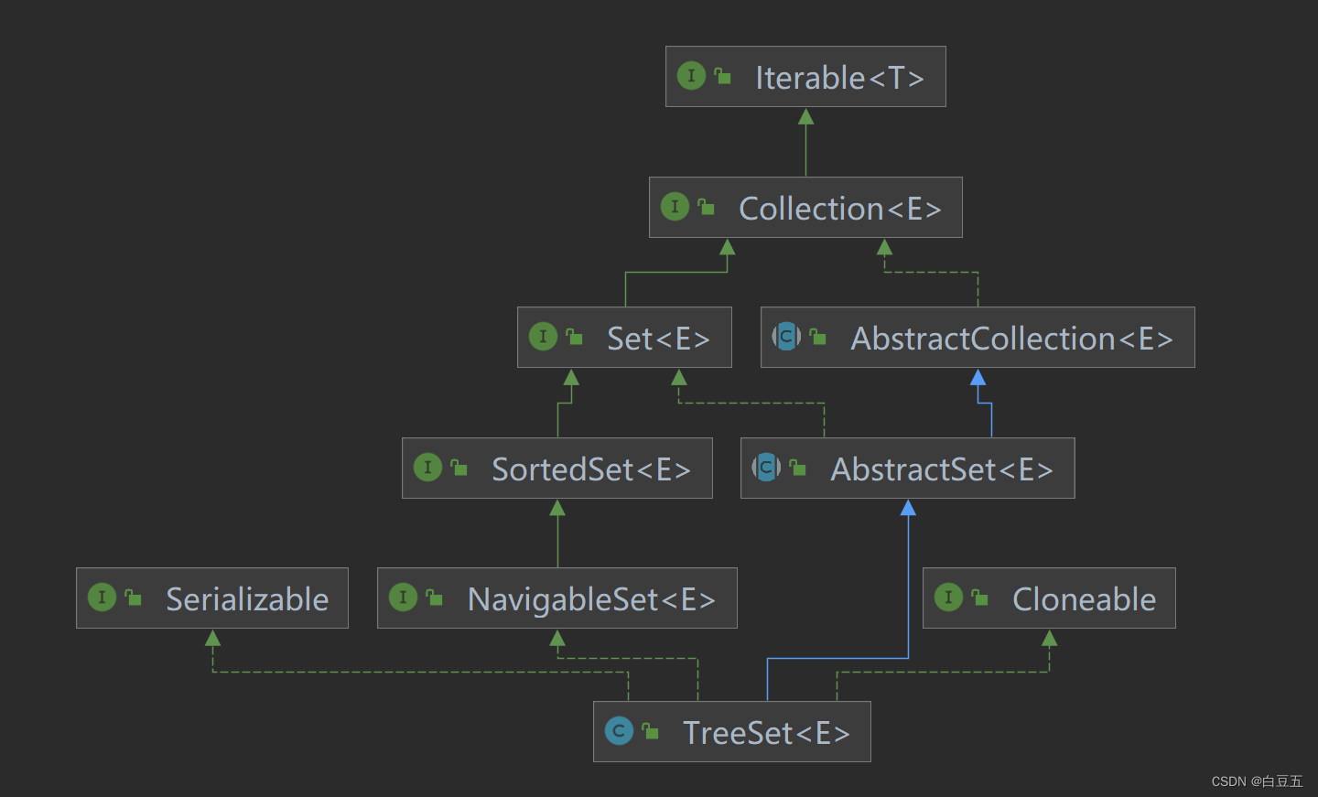This screenshot has width=1318, height=797.
Task: Click the interface icon on Serializable node
Action: (x=102, y=598)
